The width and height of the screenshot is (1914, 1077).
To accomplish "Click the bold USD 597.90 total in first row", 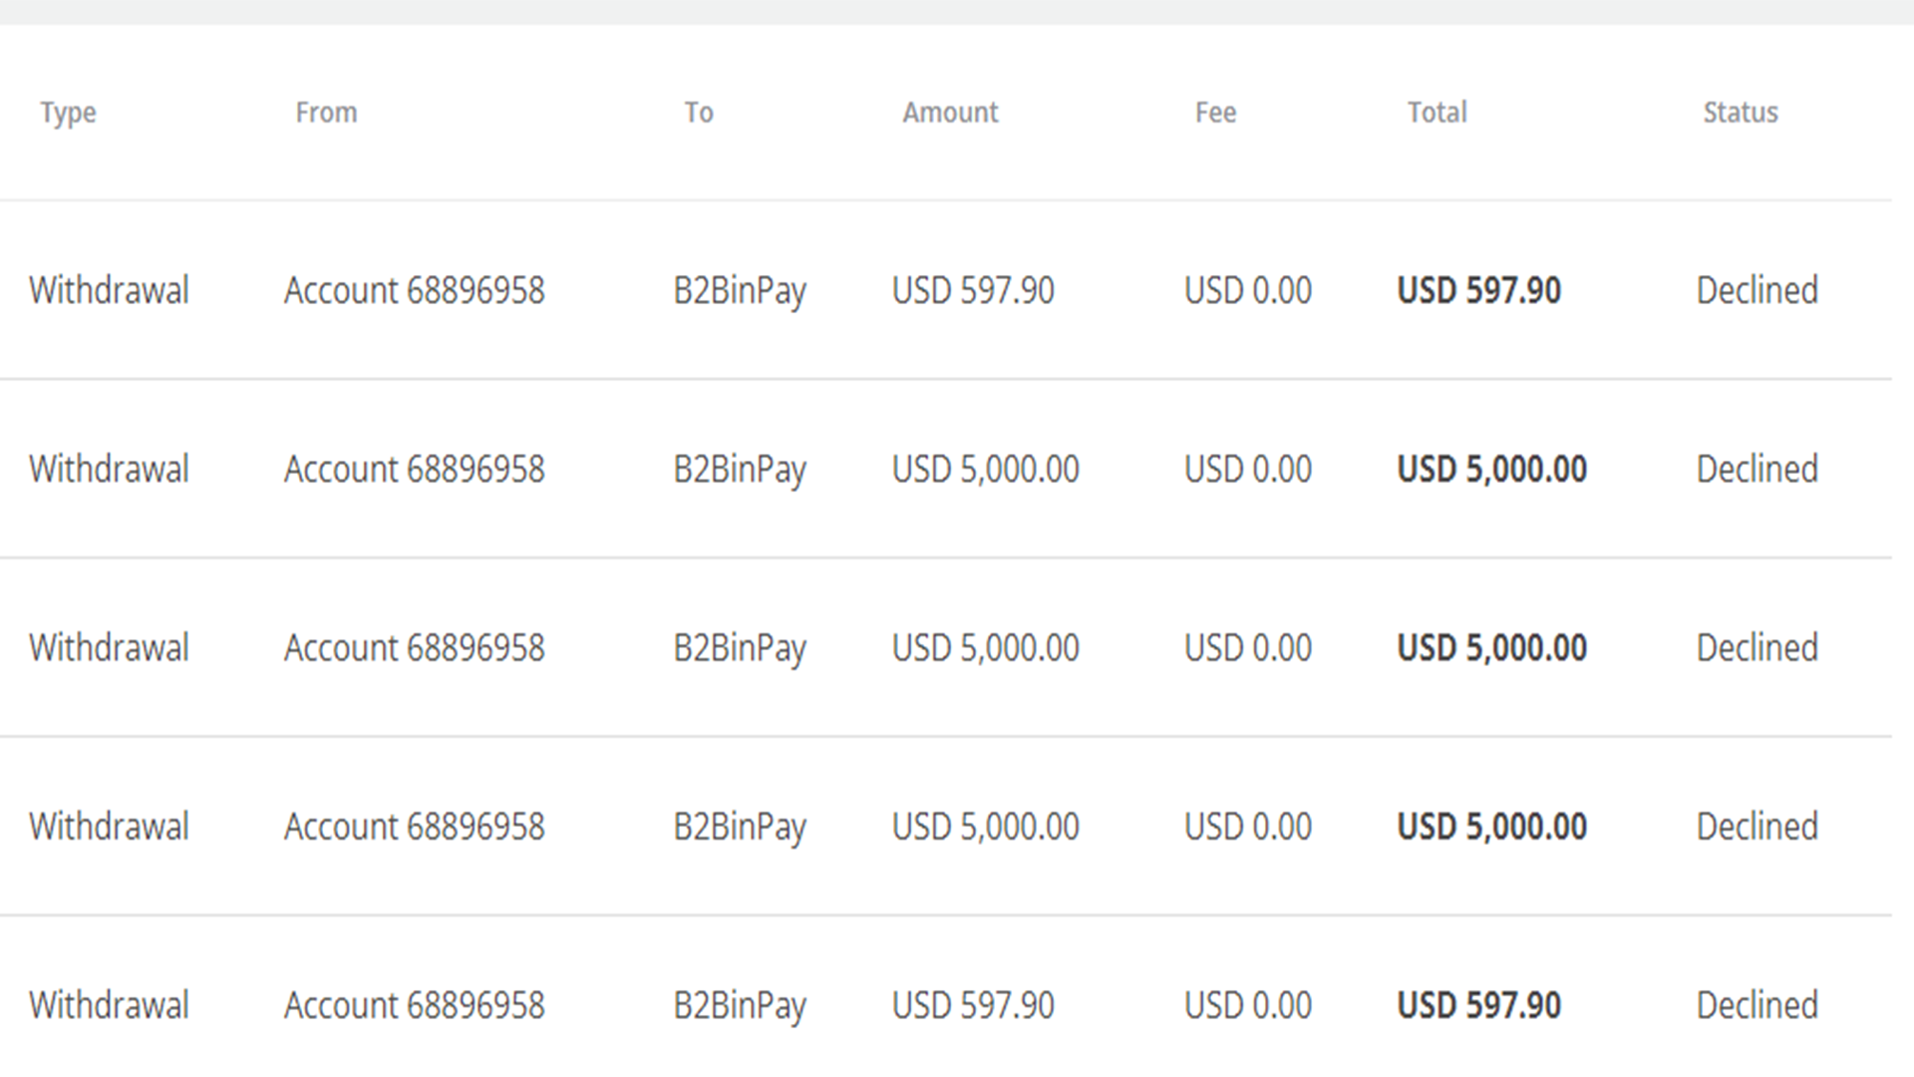I will [1478, 290].
